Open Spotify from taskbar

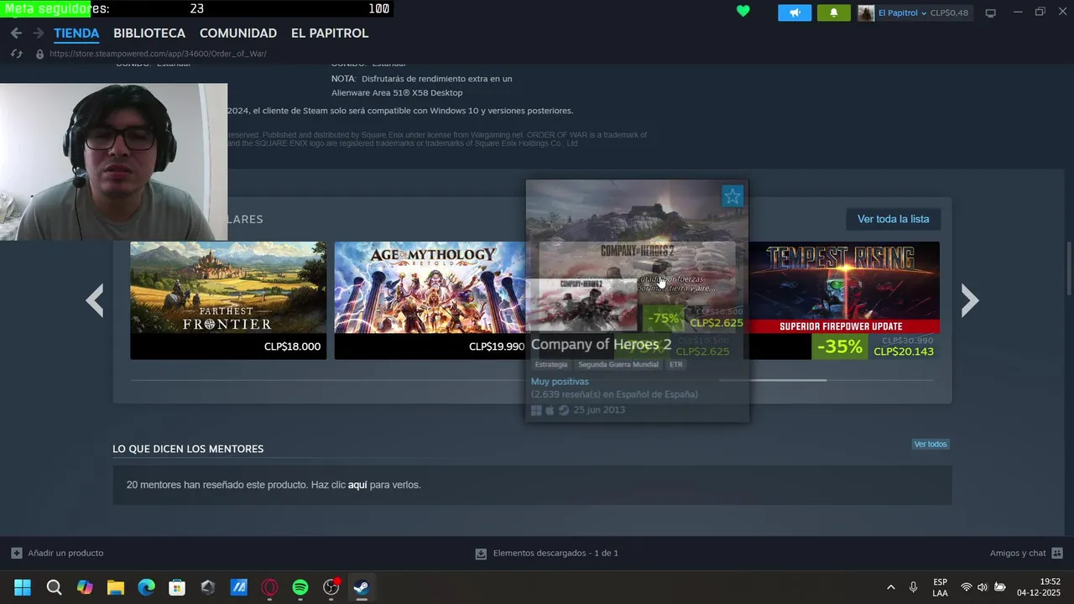[300, 587]
